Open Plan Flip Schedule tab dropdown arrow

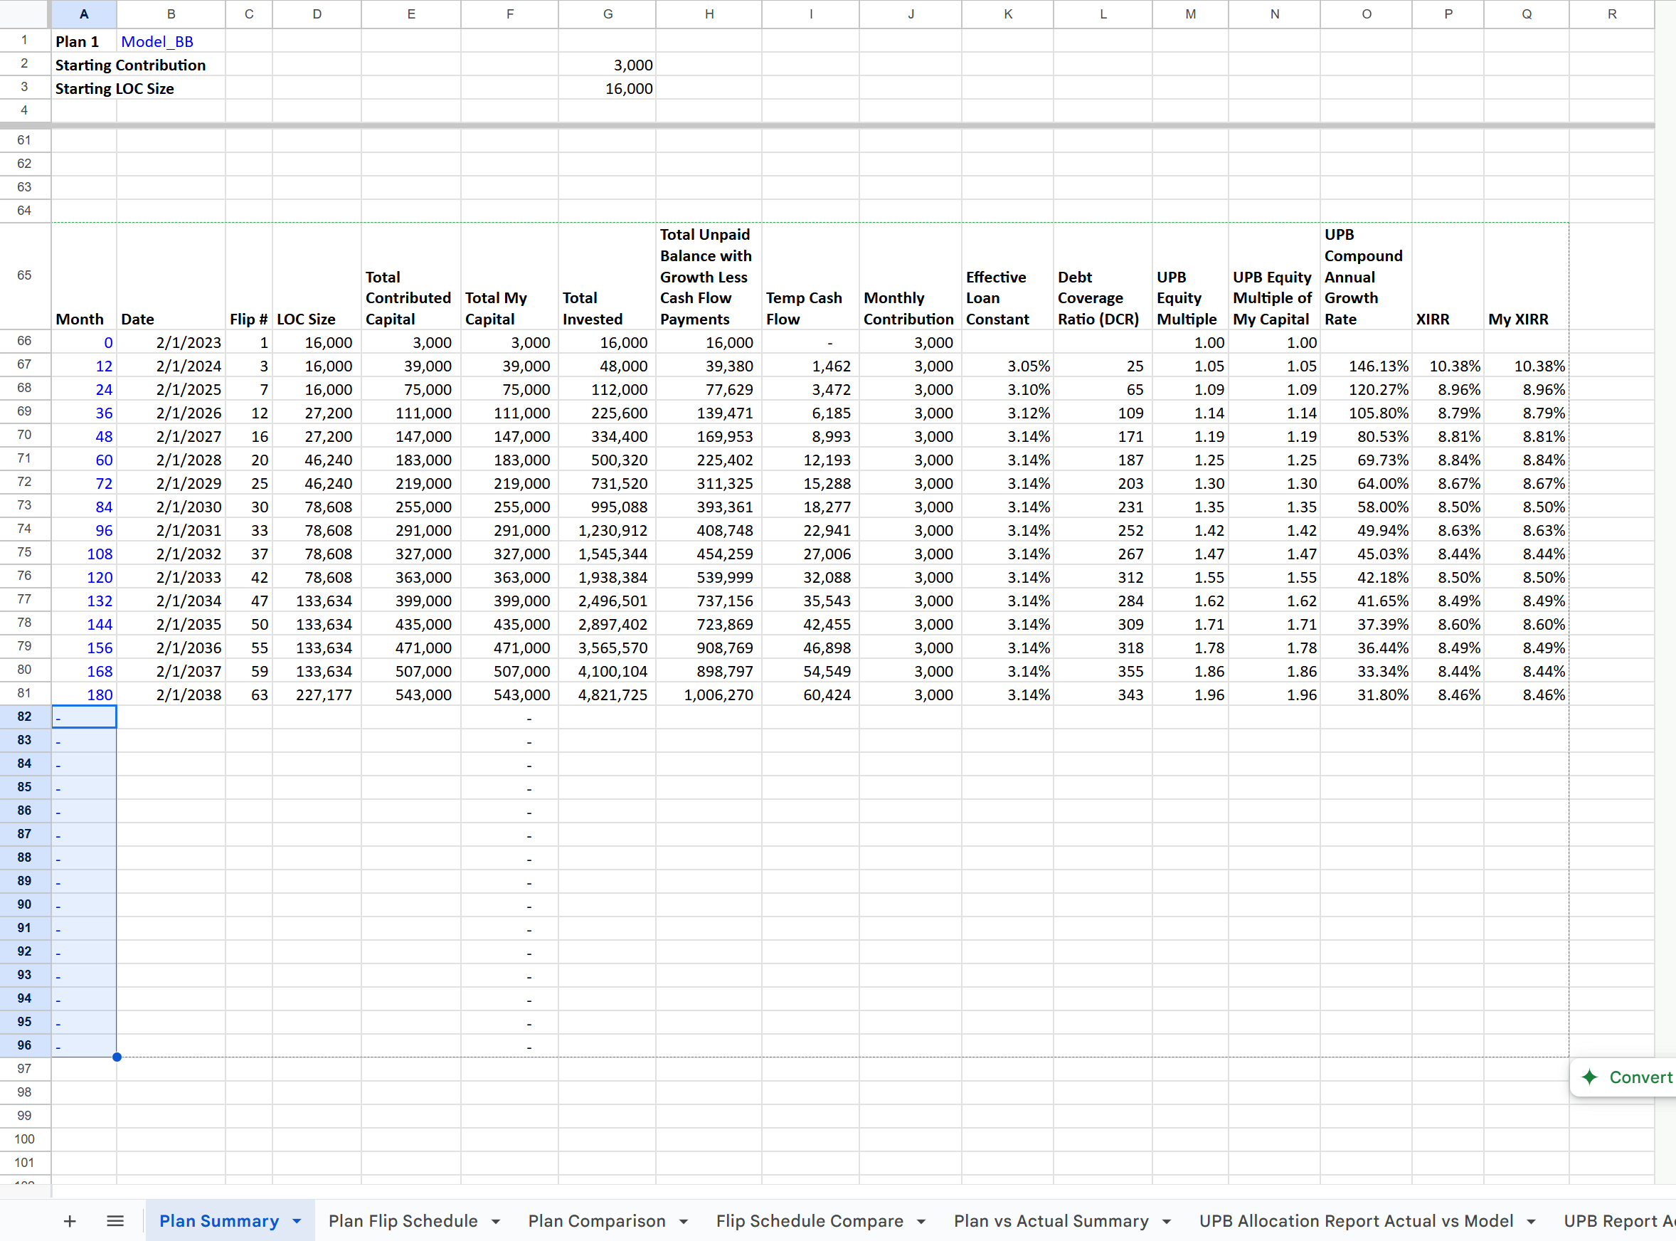coord(496,1222)
